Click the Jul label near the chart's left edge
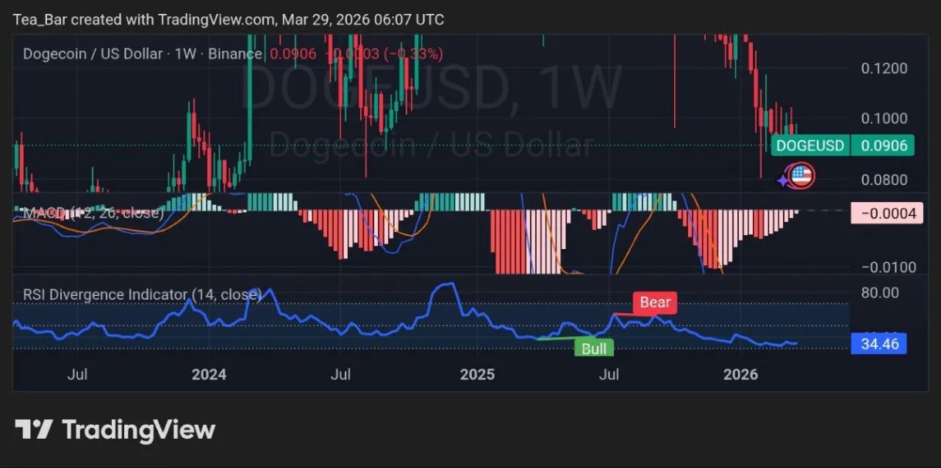 (x=76, y=375)
